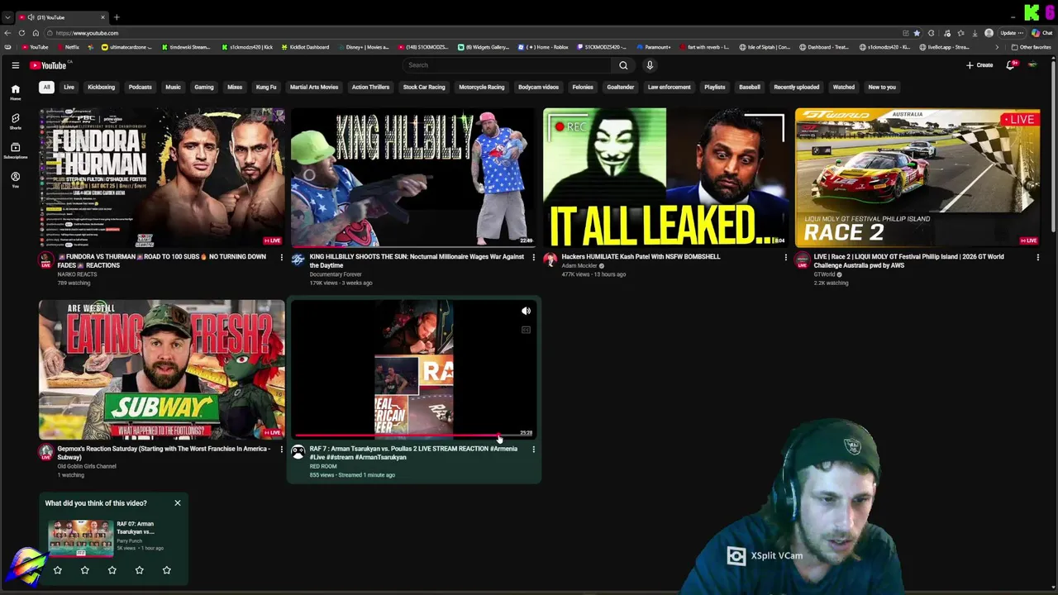This screenshot has width=1058, height=595.
Task: Dismiss the video feedback survey
Action: tap(177, 502)
